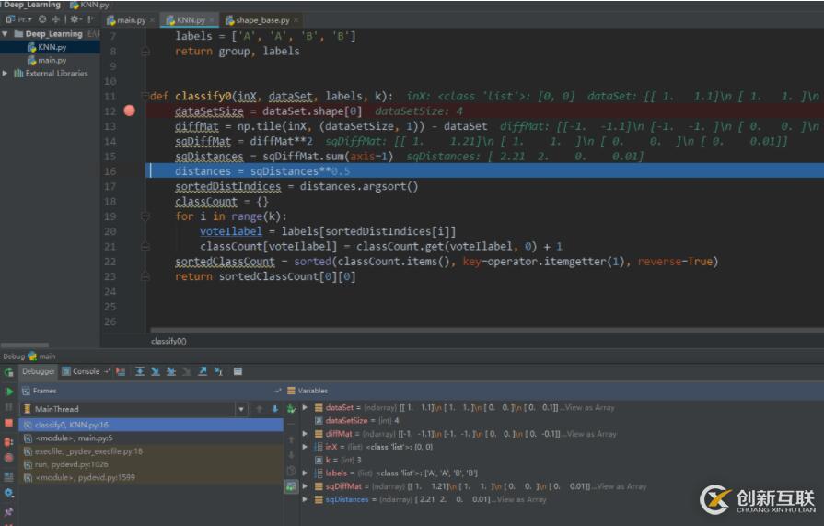
Task: Collapse the for loop fold marker on line 19
Action: tap(145, 216)
